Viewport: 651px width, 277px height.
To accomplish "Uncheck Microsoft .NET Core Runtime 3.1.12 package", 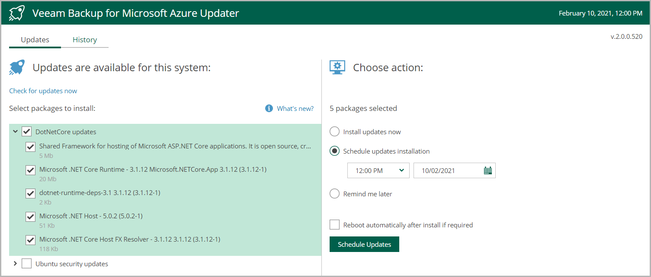I will [30, 170].
